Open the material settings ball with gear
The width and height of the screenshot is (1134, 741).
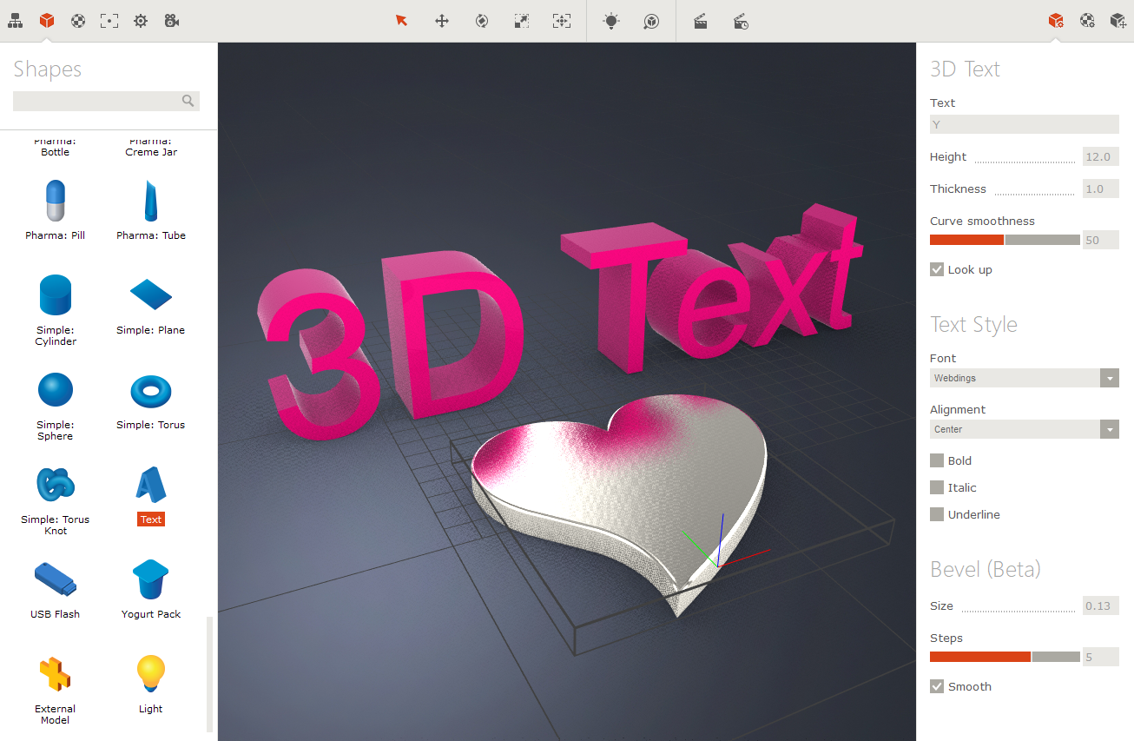[1087, 21]
